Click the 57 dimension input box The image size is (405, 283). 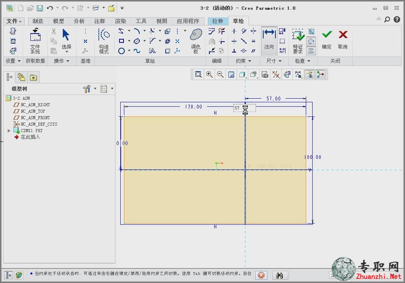pyautogui.click(x=244, y=108)
